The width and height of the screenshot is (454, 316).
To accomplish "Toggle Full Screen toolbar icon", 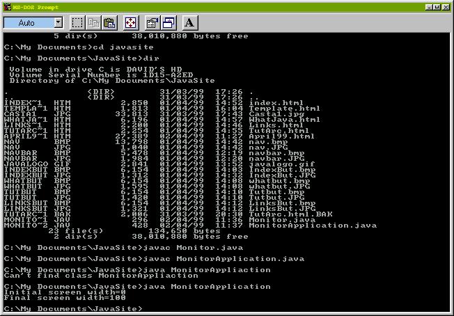I will (131, 22).
